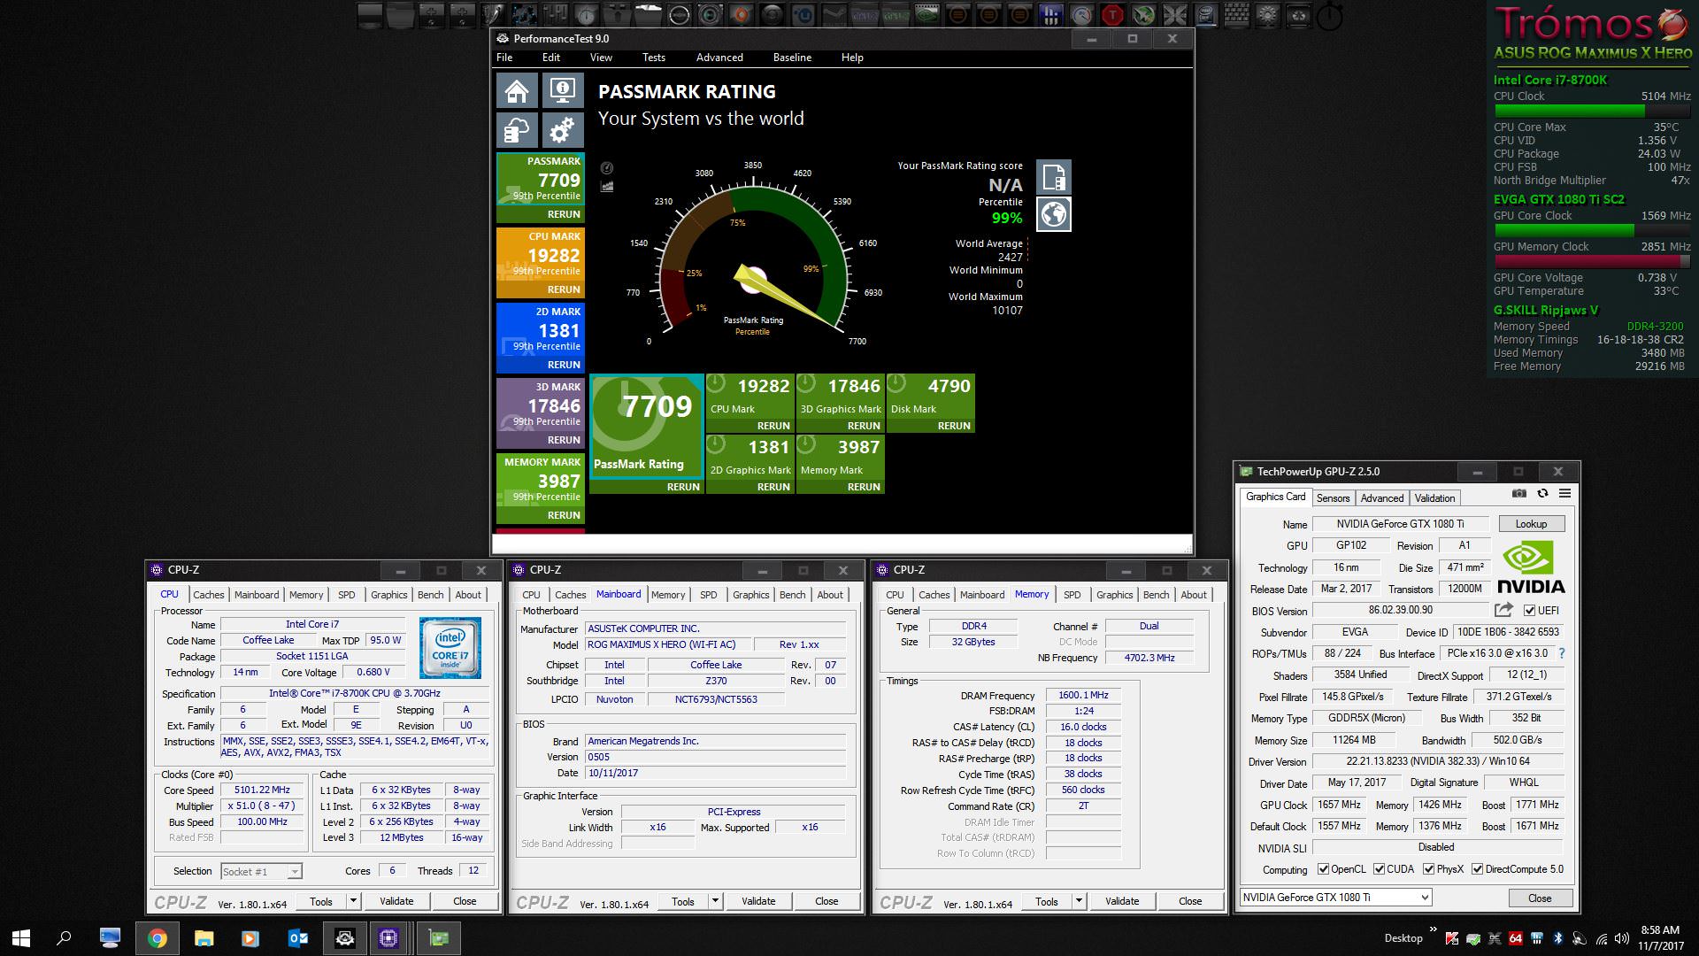Click the Intel Core icon in the top dock
This screenshot has height=956, width=1699.
(1205, 14)
